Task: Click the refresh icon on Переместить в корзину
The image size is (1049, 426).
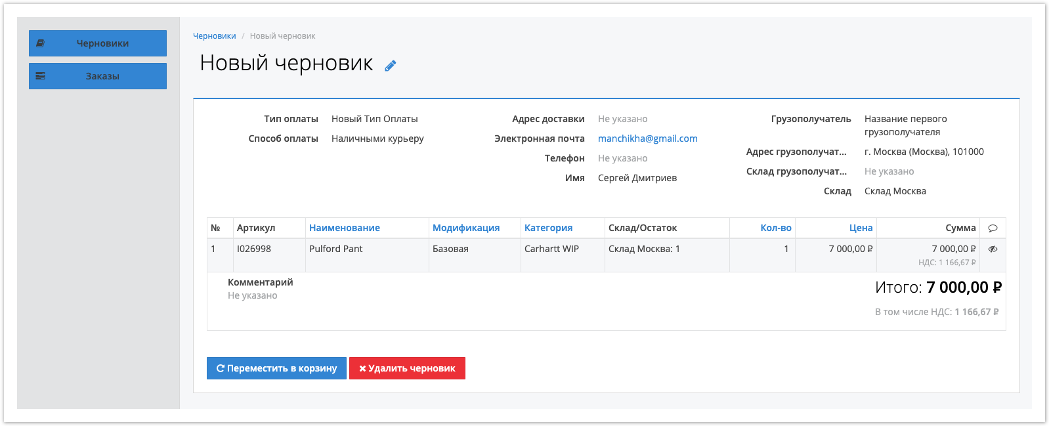Action: tap(221, 368)
